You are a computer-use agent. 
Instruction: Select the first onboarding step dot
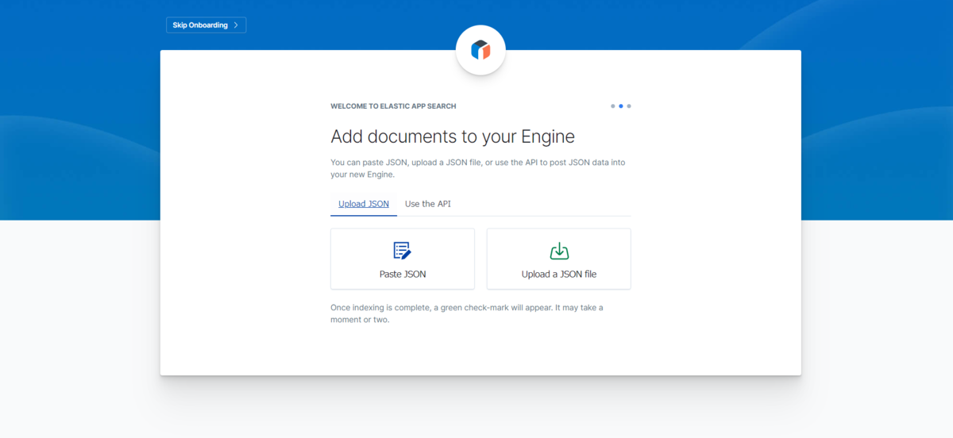click(612, 106)
